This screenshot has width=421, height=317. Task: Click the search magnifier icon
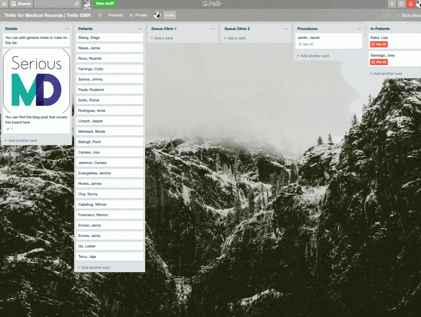[77, 4]
